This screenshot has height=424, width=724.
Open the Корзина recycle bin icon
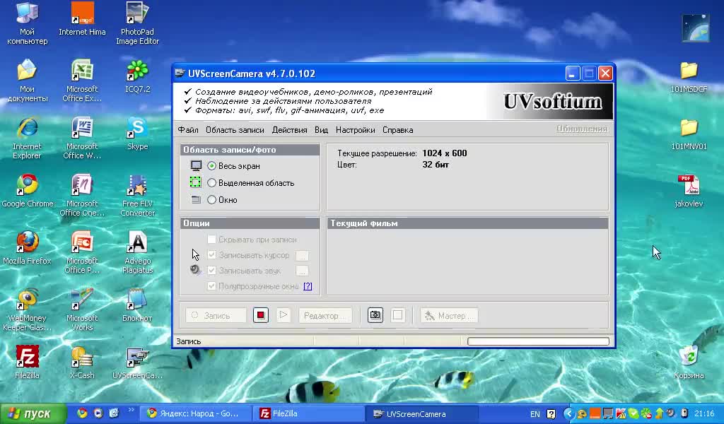688,357
